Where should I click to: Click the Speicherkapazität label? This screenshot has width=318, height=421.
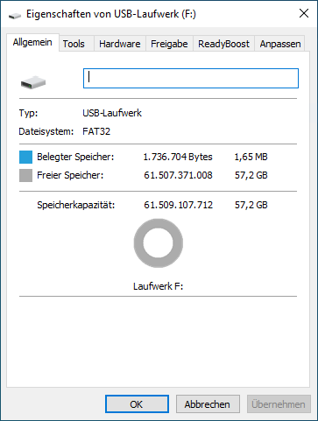click(x=76, y=205)
